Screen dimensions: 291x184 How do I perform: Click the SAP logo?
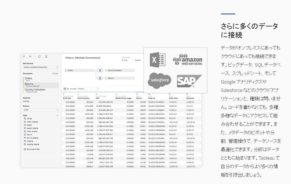click(x=189, y=81)
